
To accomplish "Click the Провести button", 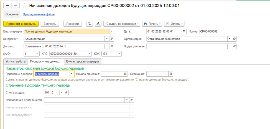I will 73,24.
